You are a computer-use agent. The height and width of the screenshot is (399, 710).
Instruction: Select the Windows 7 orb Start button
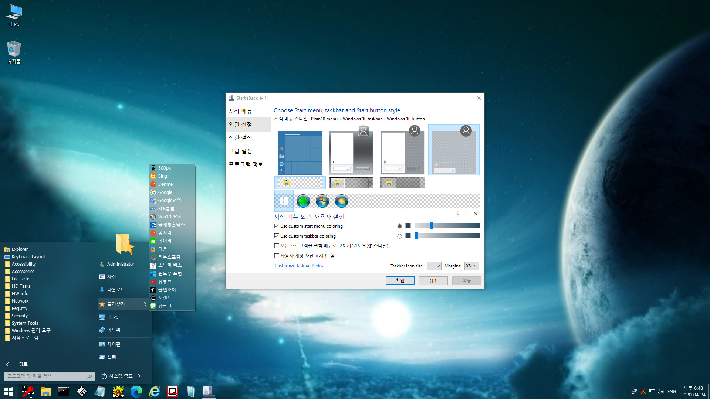(x=322, y=201)
